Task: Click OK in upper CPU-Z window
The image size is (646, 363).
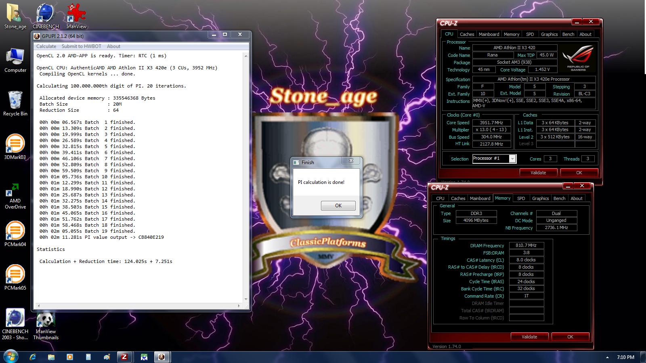Action: tap(579, 173)
